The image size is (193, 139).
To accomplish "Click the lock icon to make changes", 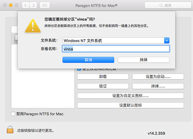I will [10, 129].
